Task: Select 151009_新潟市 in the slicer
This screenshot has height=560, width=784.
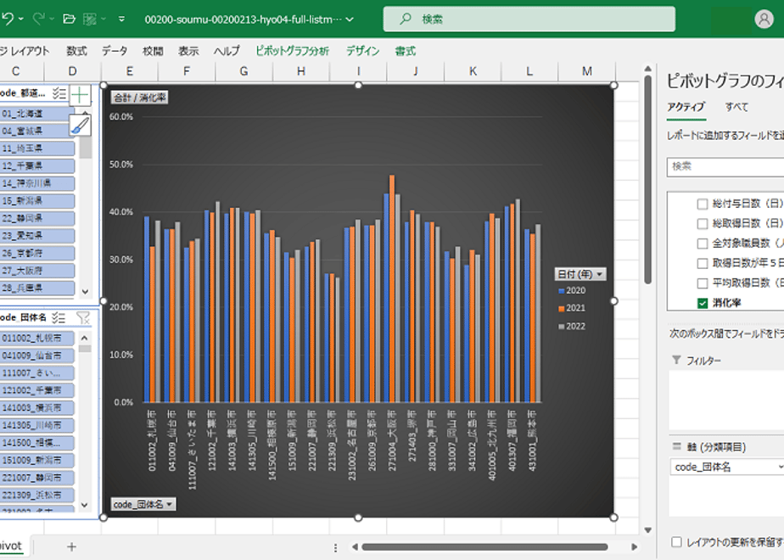Action: point(37,461)
